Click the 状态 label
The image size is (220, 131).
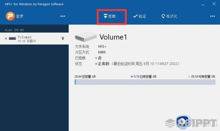pos(78,64)
